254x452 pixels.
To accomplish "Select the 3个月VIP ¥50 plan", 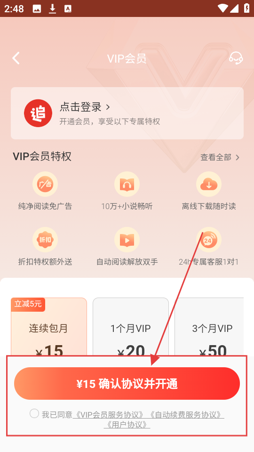I will pyautogui.click(x=209, y=327).
